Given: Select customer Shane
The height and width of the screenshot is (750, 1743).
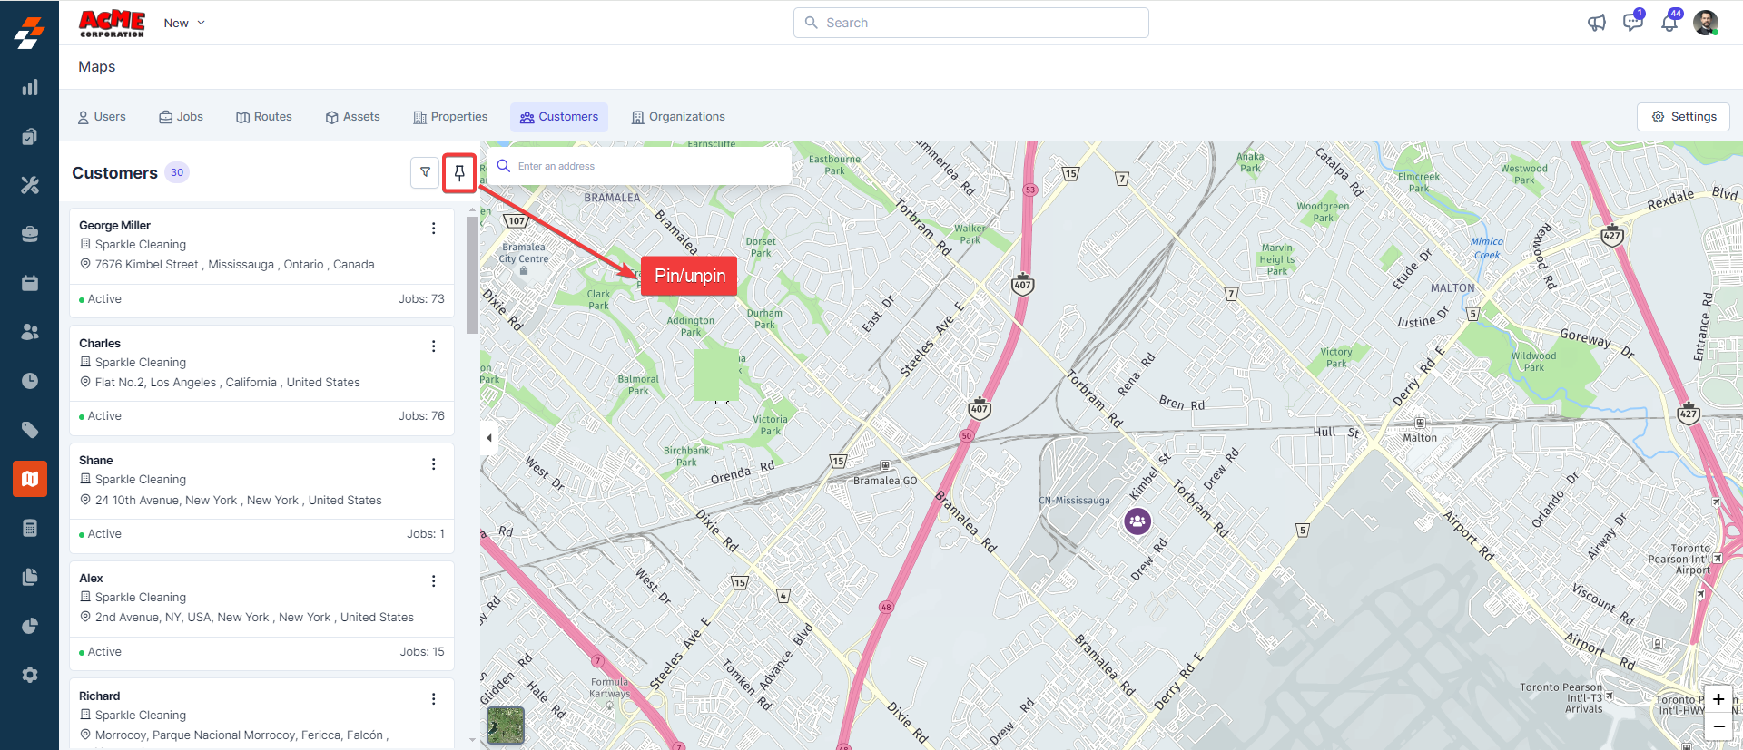Looking at the screenshot, I should pyautogui.click(x=96, y=461).
